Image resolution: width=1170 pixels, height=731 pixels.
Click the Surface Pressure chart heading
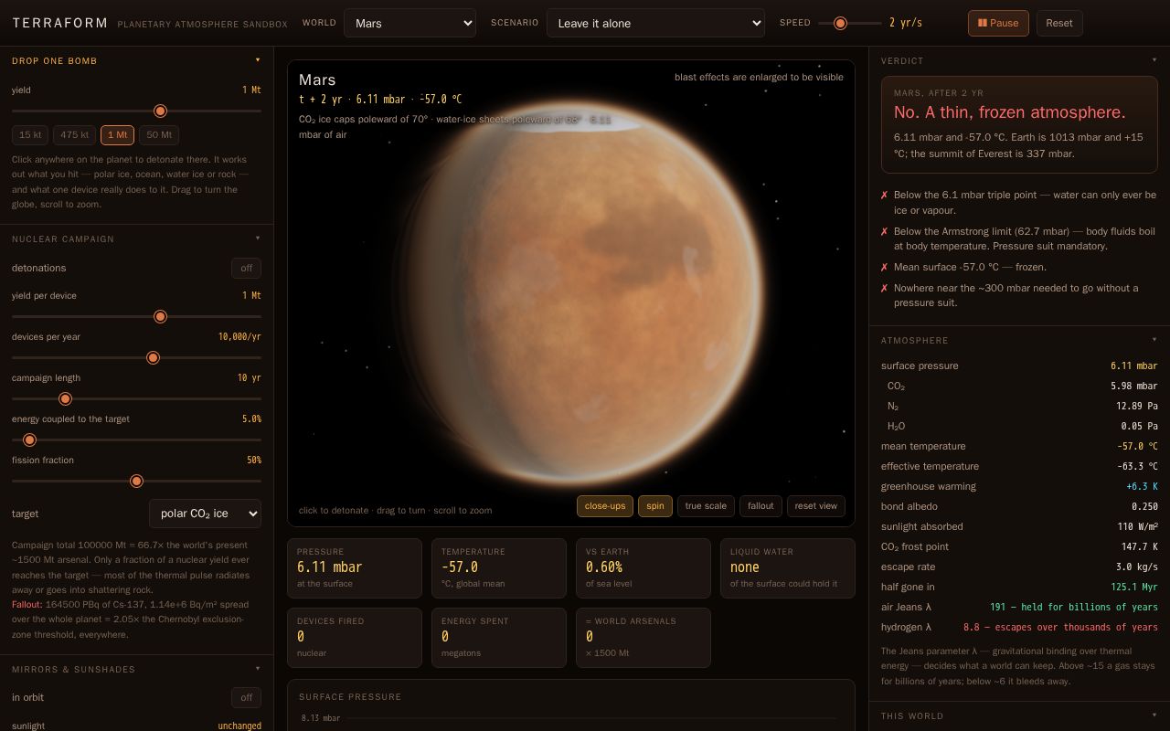tap(350, 697)
